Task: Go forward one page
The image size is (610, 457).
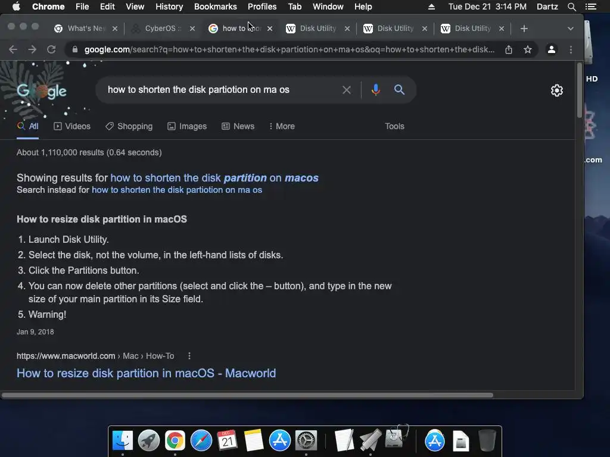Action: tap(32, 50)
